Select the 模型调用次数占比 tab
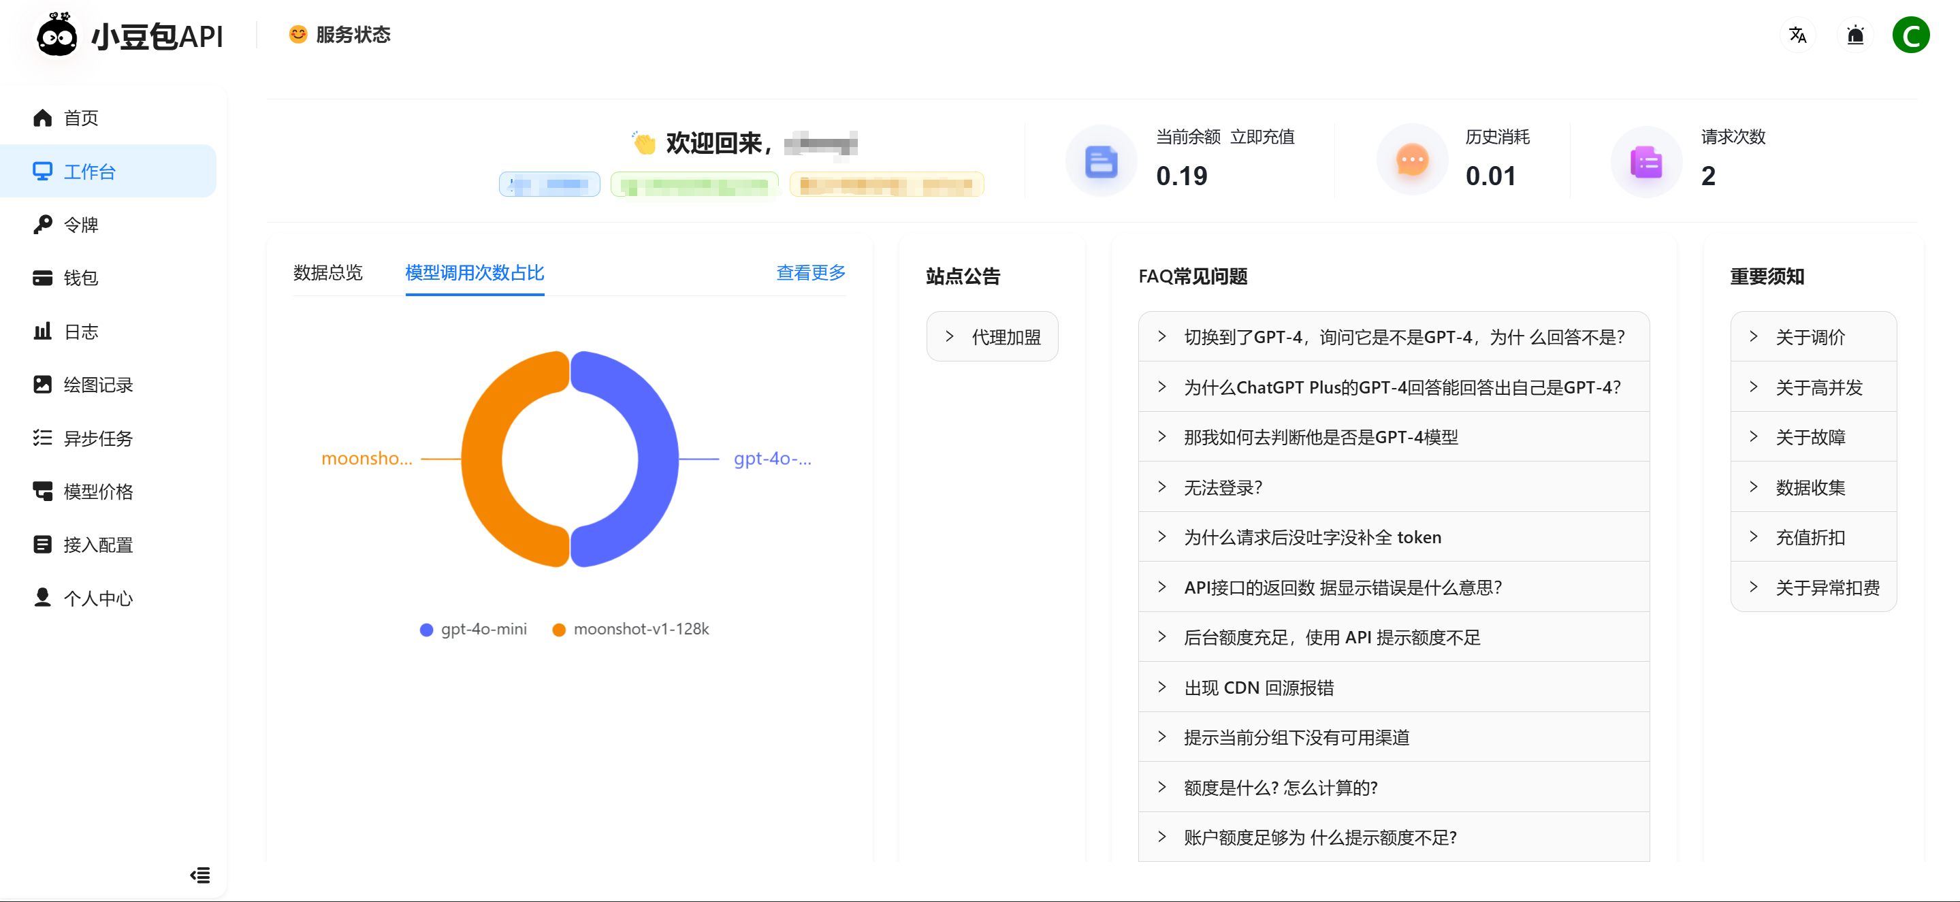 pos(474,272)
